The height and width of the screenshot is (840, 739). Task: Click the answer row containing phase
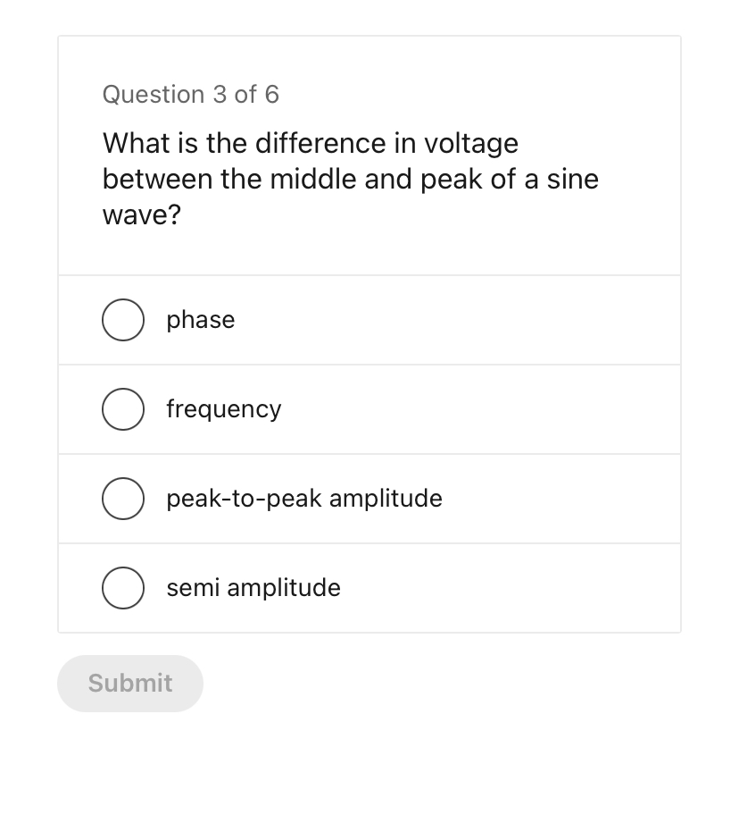pyautogui.click(x=369, y=320)
